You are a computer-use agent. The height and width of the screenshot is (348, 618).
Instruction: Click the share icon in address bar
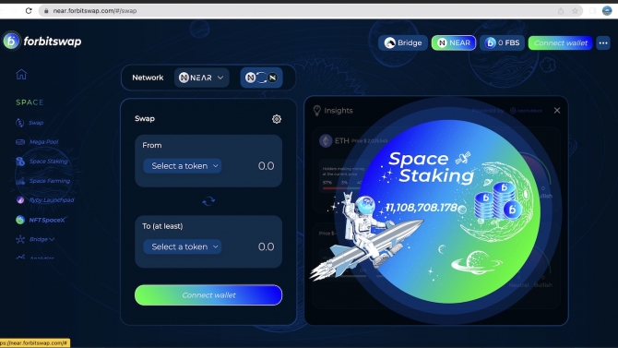pos(561,11)
